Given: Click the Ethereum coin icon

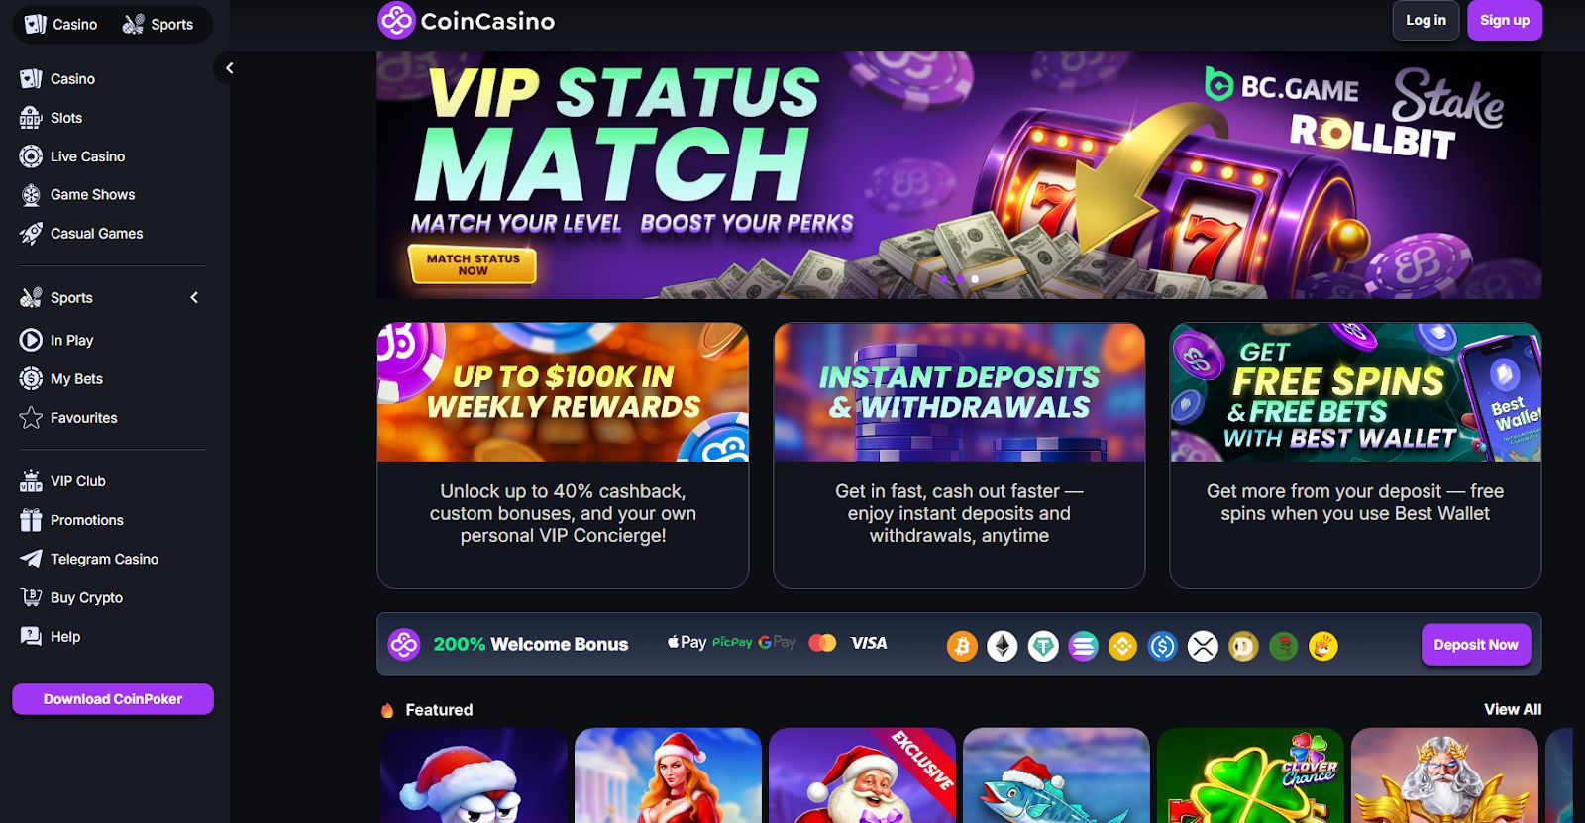Looking at the screenshot, I should [x=1003, y=647].
